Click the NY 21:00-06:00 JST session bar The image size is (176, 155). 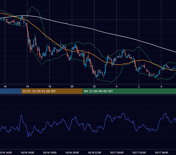pyautogui.click(x=129, y=91)
